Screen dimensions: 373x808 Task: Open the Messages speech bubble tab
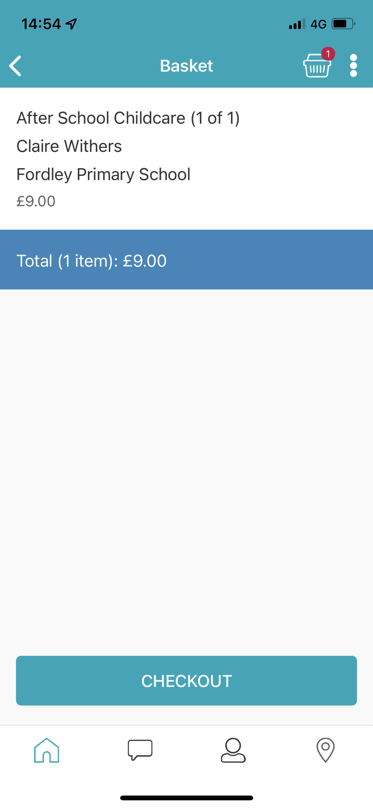click(140, 750)
